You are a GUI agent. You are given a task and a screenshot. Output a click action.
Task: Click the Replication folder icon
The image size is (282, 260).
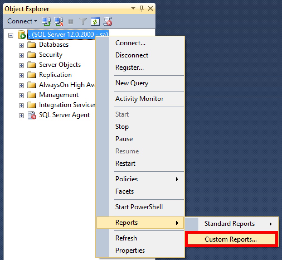[31, 75]
